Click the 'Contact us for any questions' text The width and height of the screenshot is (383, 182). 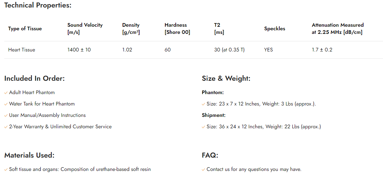pos(254,169)
